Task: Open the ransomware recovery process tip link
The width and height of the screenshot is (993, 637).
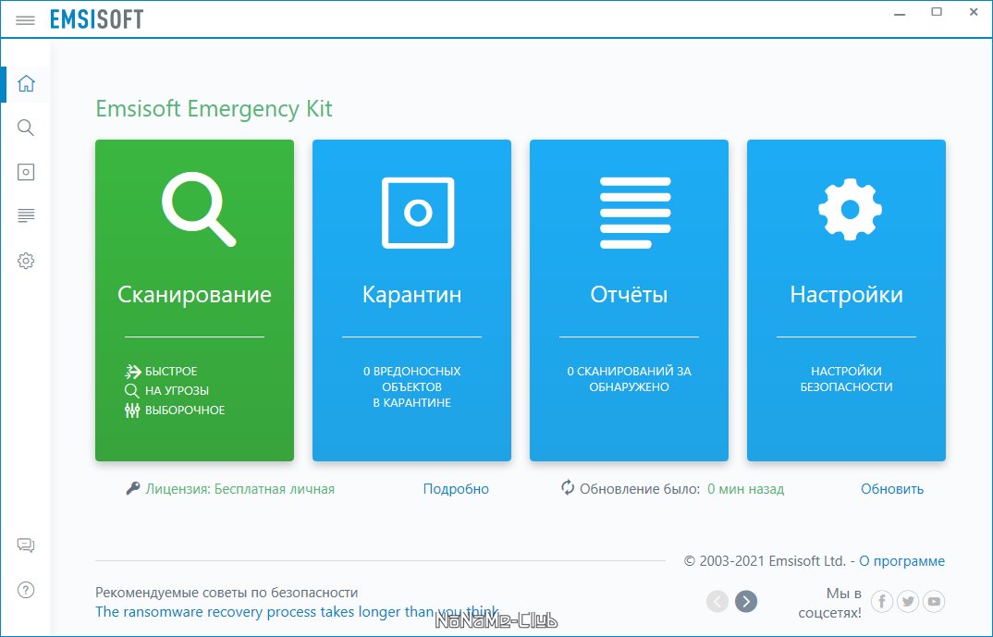Action: pos(297,612)
